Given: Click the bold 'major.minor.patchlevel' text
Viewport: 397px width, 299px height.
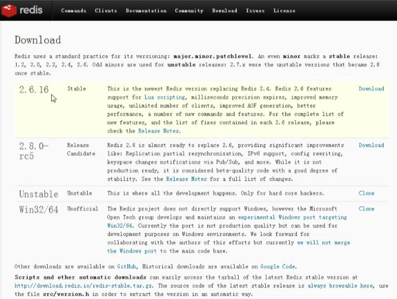Looking at the screenshot, I should (212, 56).
